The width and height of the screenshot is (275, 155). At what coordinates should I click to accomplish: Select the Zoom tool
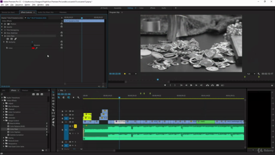53,125
